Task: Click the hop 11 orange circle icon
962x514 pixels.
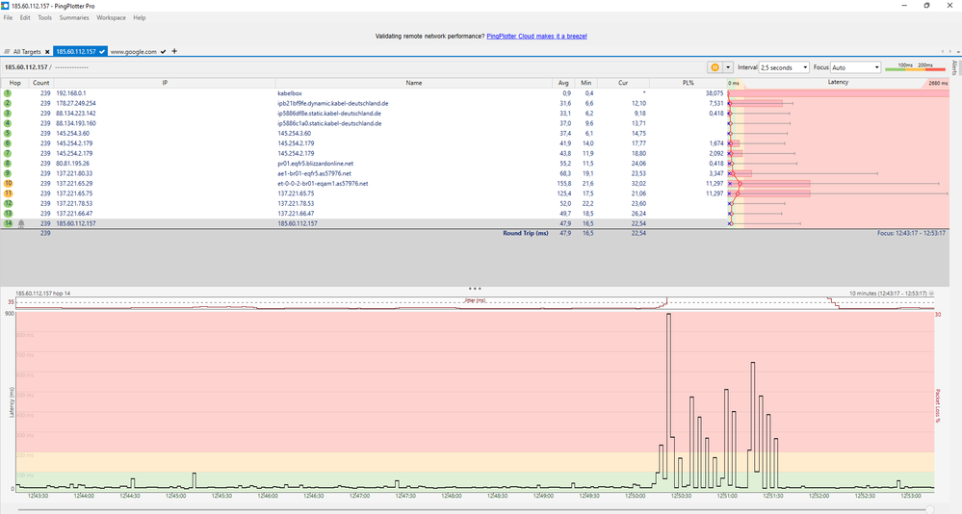Action: tap(8, 193)
